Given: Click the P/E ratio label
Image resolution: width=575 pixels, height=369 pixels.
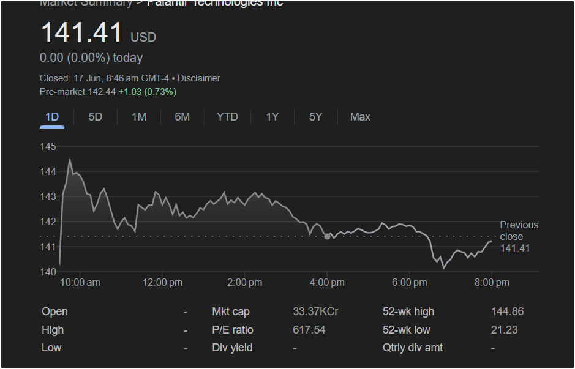Looking at the screenshot, I should pyautogui.click(x=233, y=330).
